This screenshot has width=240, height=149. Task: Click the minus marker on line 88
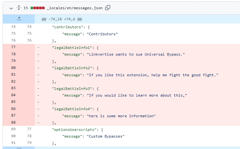pos(38,123)
